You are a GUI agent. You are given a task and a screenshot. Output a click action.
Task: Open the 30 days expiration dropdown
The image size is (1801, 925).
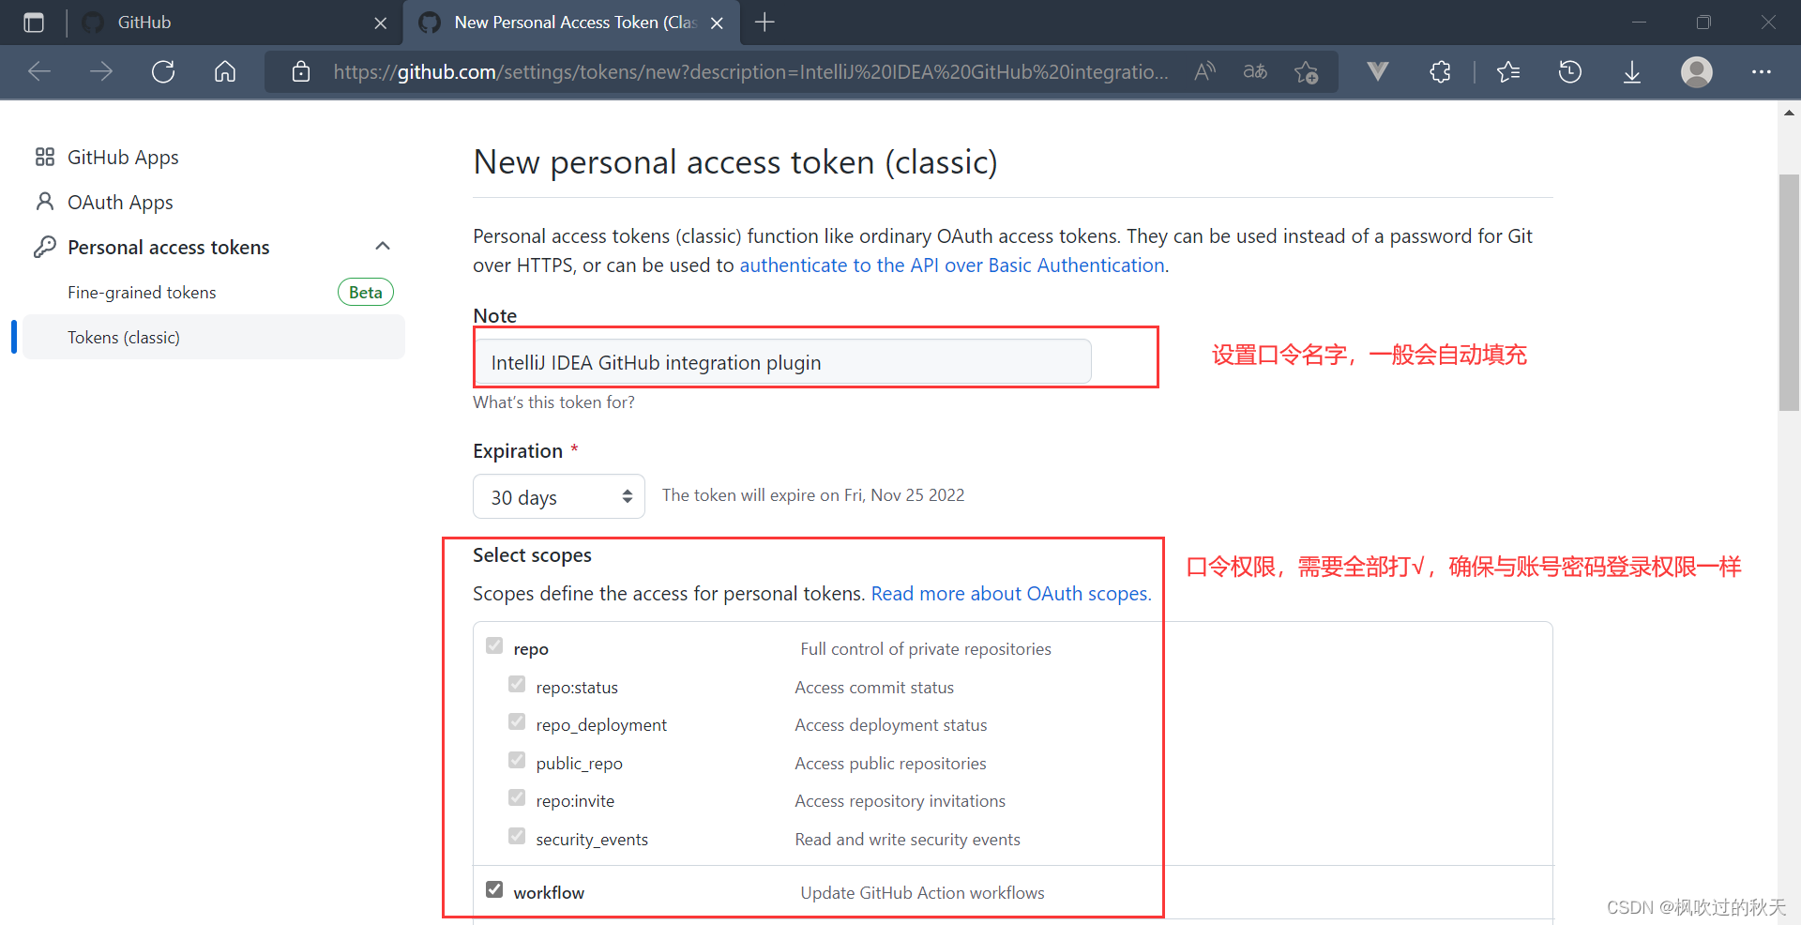[559, 496]
